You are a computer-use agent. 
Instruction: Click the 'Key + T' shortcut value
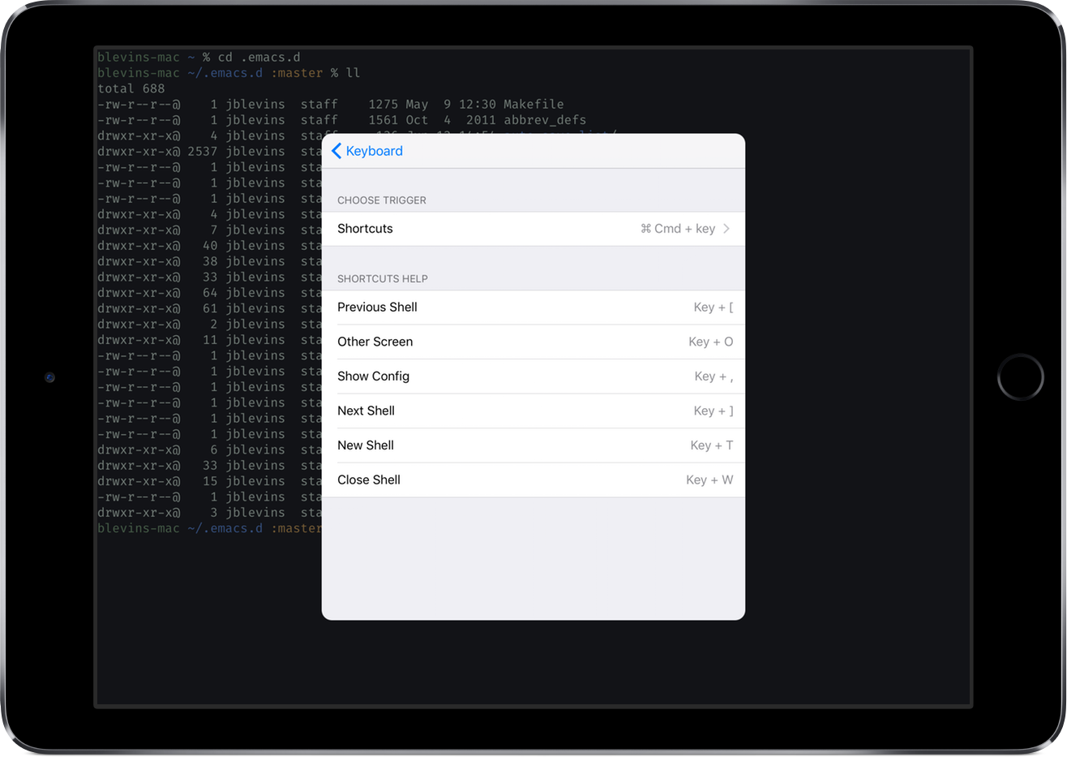tap(712, 445)
